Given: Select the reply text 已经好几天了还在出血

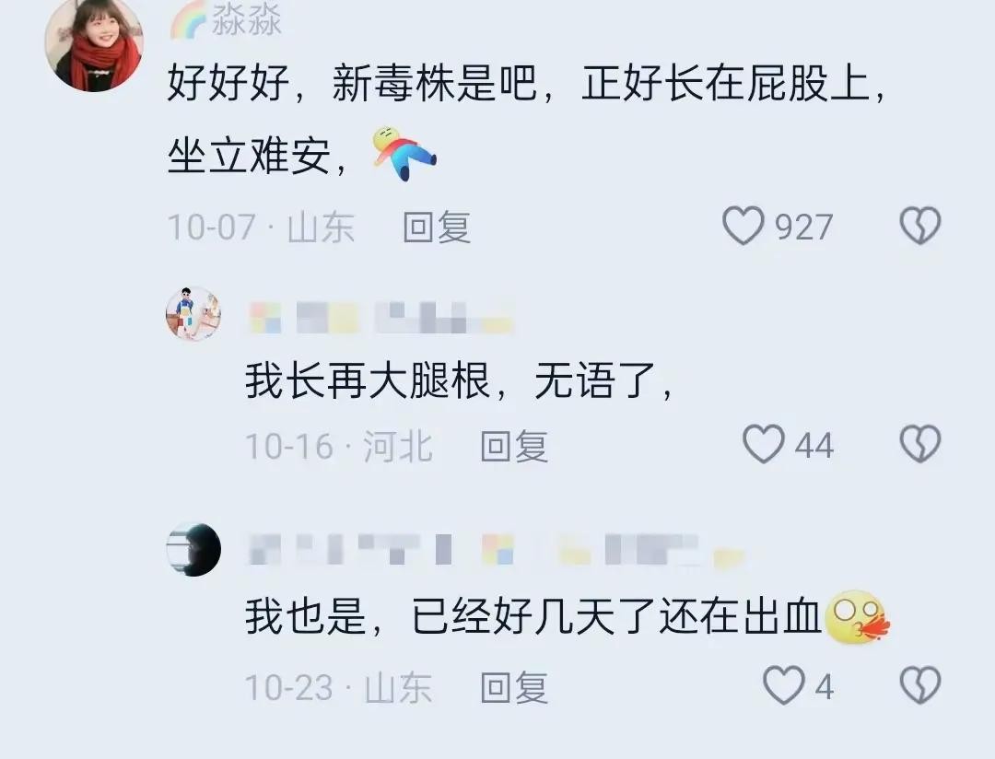Looking at the screenshot, I should 616,616.
